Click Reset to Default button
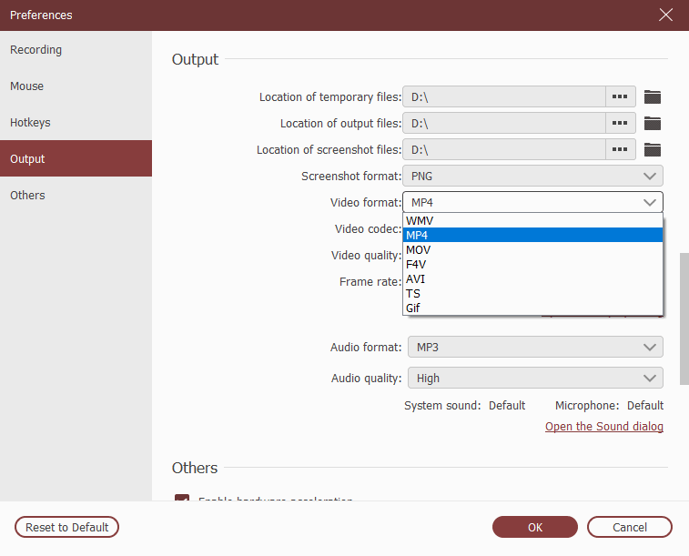The height and width of the screenshot is (556, 689). pyautogui.click(x=66, y=527)
